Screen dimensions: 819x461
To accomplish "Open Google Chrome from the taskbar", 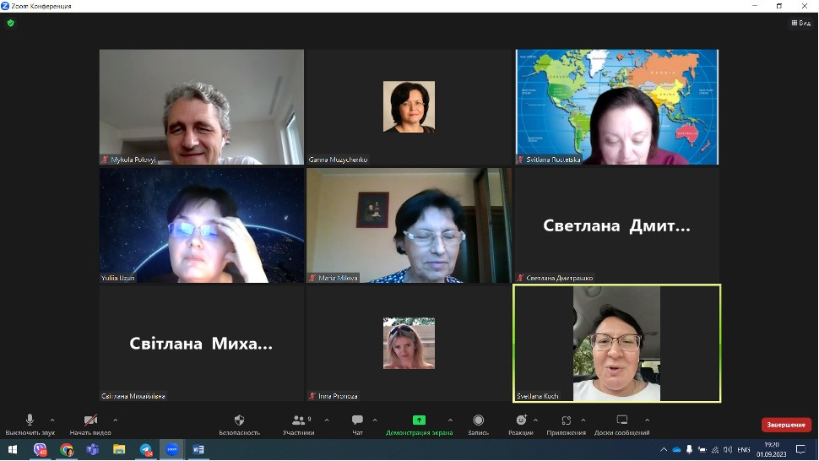I will (x=67, y=449).
